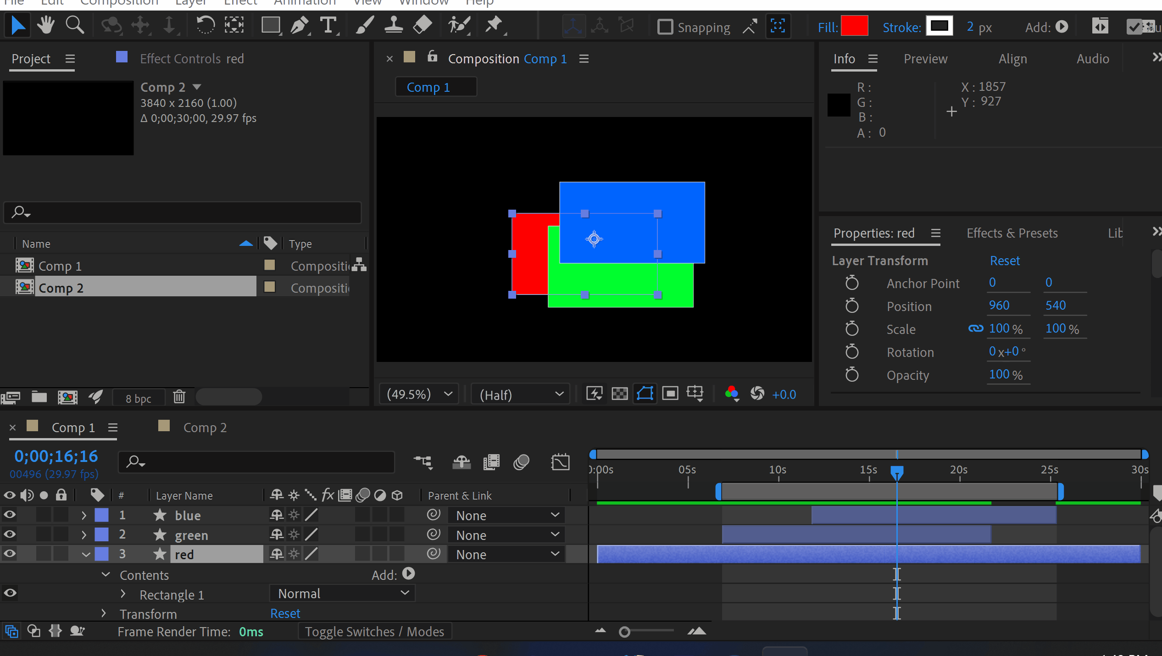Viewport: 1162px width, 656px height.
Task: Enable the Snapping checkbox
Action: 665,27
